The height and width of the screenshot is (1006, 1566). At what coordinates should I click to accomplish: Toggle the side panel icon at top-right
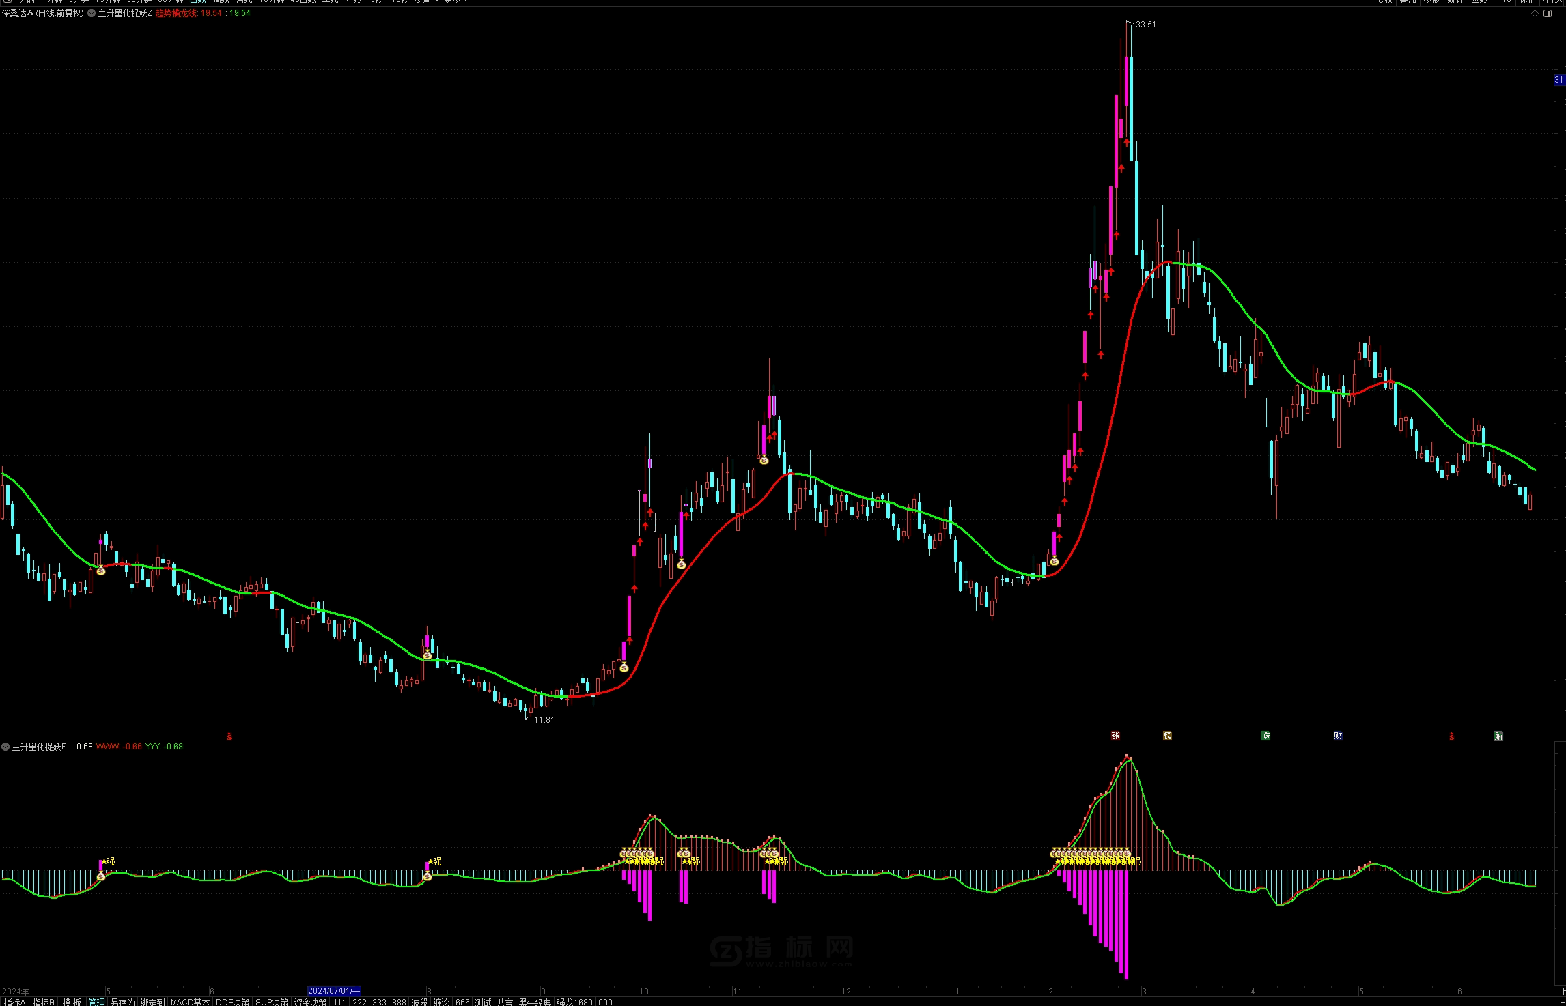pos(1548,14)
